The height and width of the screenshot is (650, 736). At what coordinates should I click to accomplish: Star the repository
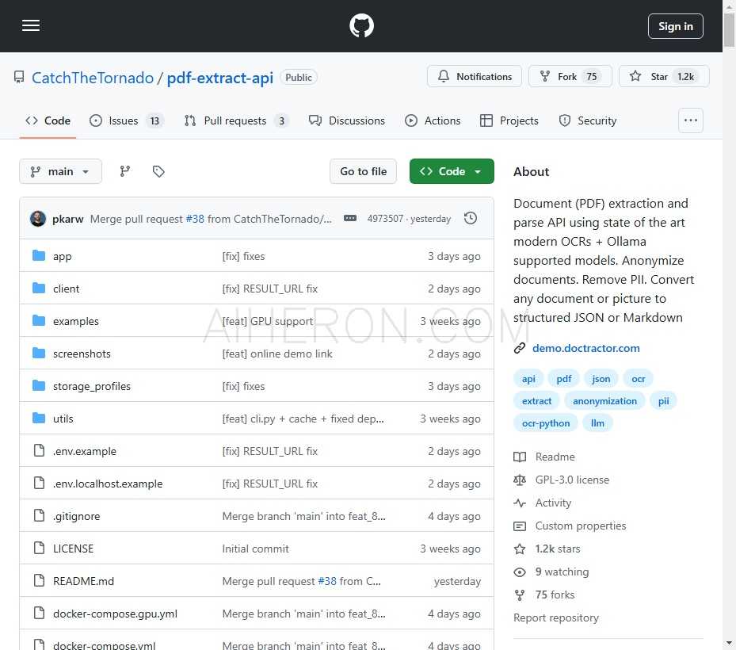click(664, 76)
